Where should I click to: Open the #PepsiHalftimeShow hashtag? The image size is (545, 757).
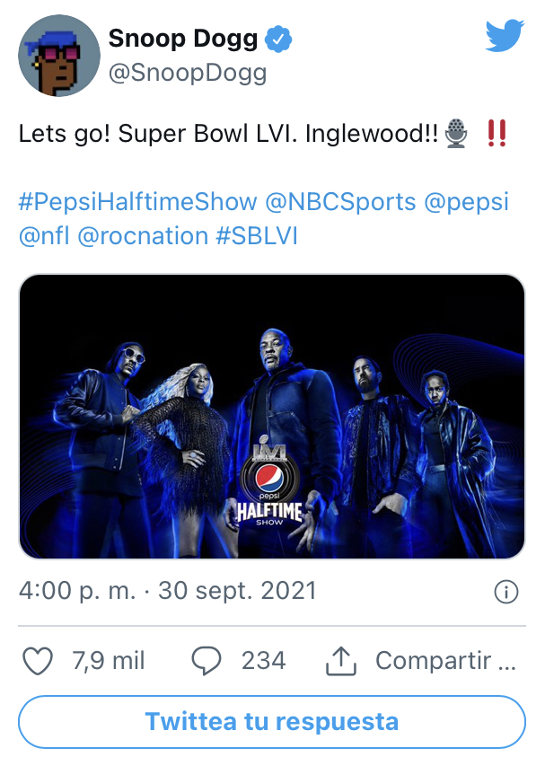(x=137, y=201)
